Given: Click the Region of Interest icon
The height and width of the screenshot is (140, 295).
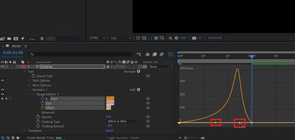Looking at the screenshot, I should tap(156, 38).
